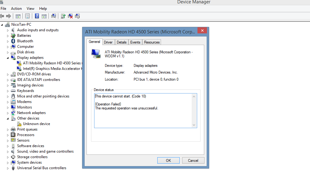Expand the Keyboards category
Screen dimensions: 310x194
(8, 91)
